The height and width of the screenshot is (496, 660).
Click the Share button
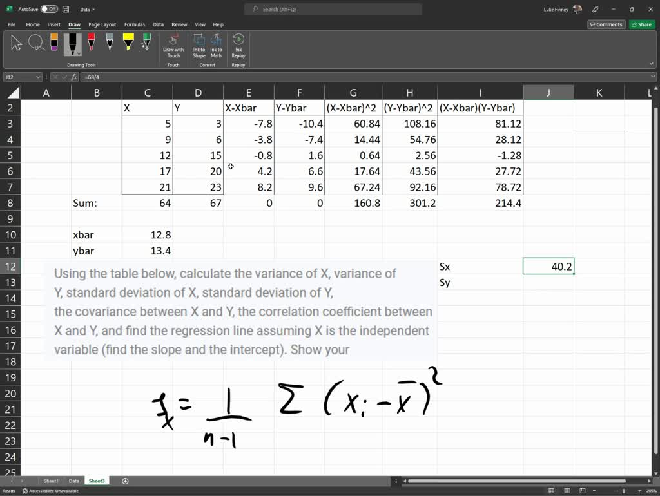642,24
